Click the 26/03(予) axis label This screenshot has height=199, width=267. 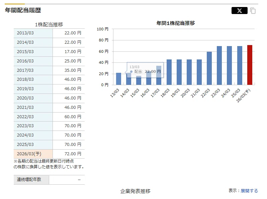243,96
